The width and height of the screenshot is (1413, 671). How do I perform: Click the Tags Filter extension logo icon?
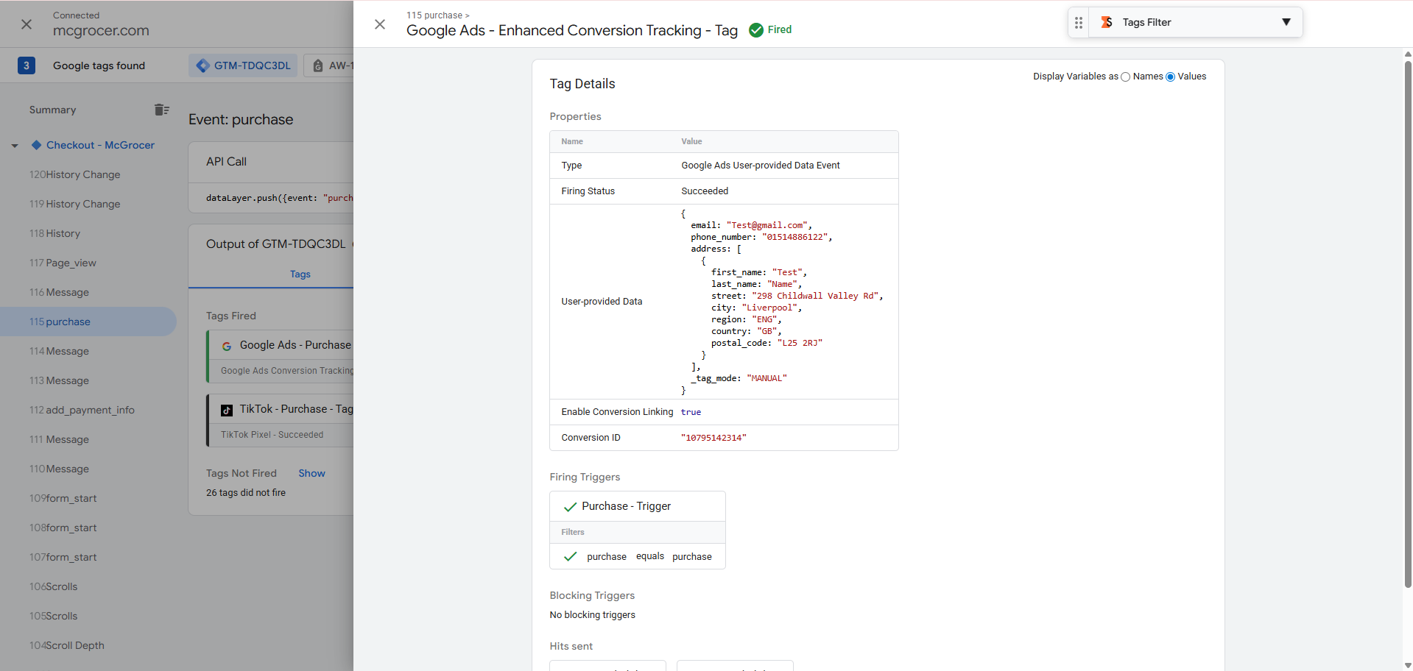coord(1107,23)
